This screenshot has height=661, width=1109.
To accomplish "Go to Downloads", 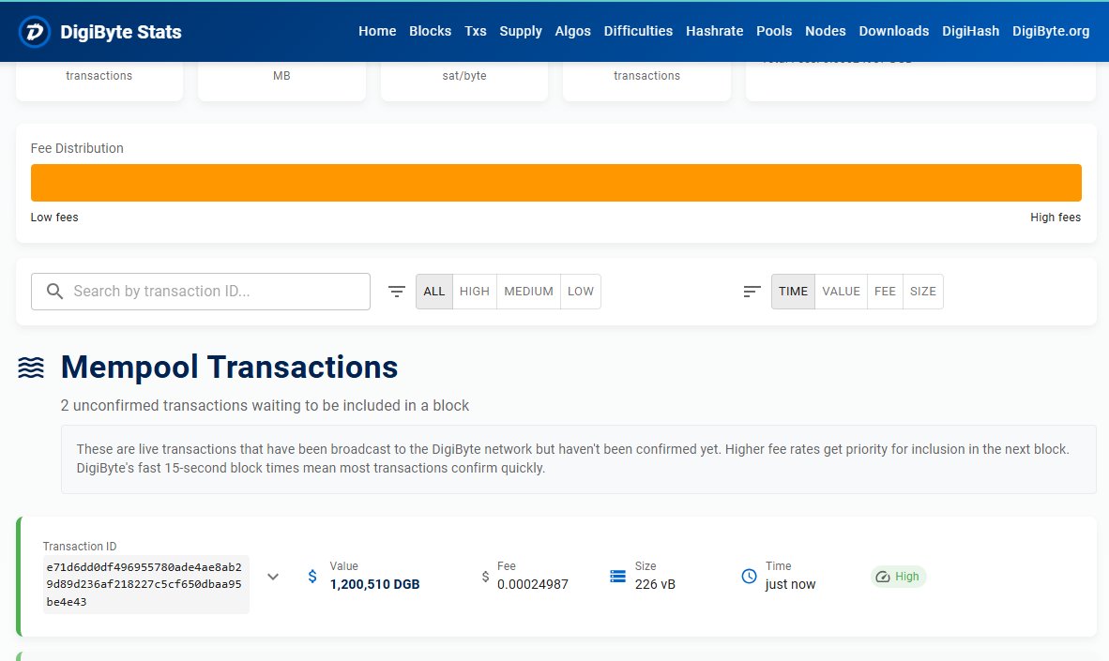I will point(894,31).
